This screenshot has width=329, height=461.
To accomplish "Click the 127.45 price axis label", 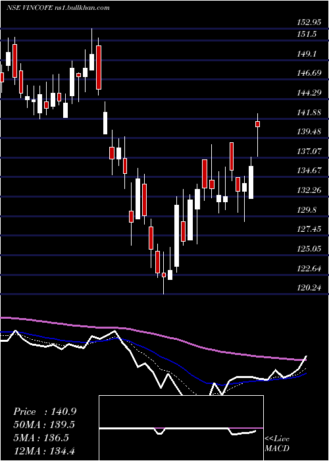I will (310, 229).
